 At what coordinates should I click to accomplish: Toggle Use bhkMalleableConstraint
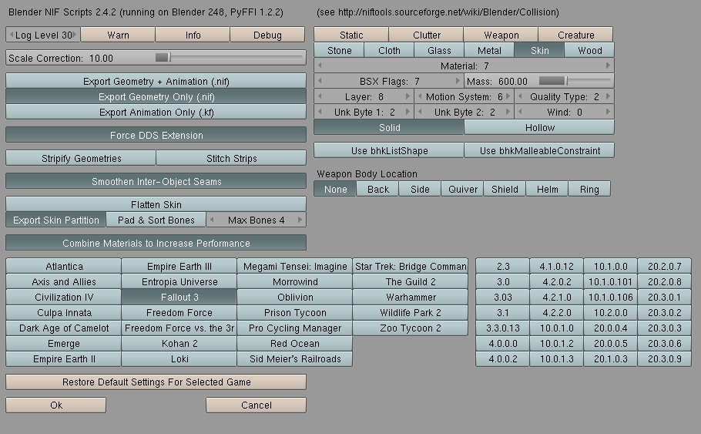click(x=539, y=150)
